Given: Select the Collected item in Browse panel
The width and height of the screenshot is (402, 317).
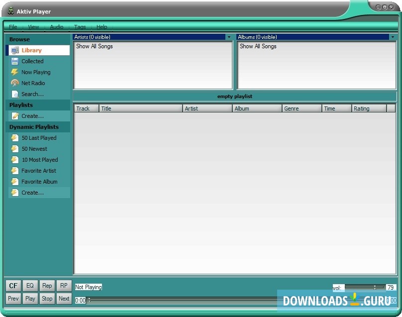Looking at the screenshot, I should 32,61.
